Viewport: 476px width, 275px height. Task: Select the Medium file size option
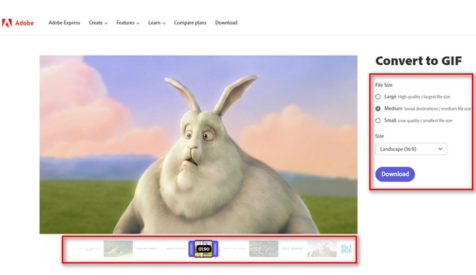(x=378, y=109)
